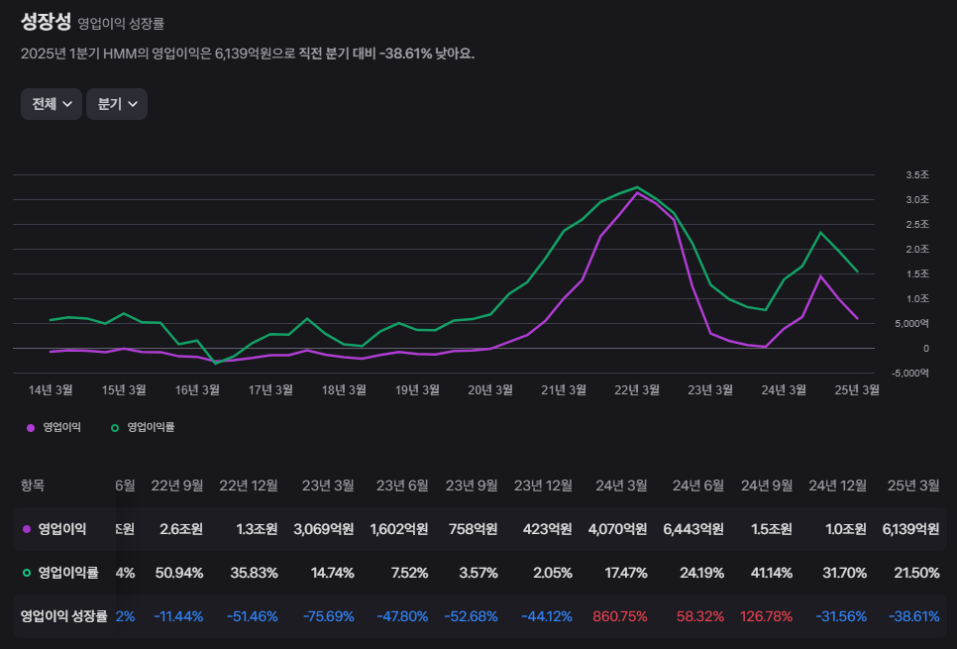Click the 14년 3월 chart axis label
The width and height of the screenshot is (957, 649).
point(51,389)
